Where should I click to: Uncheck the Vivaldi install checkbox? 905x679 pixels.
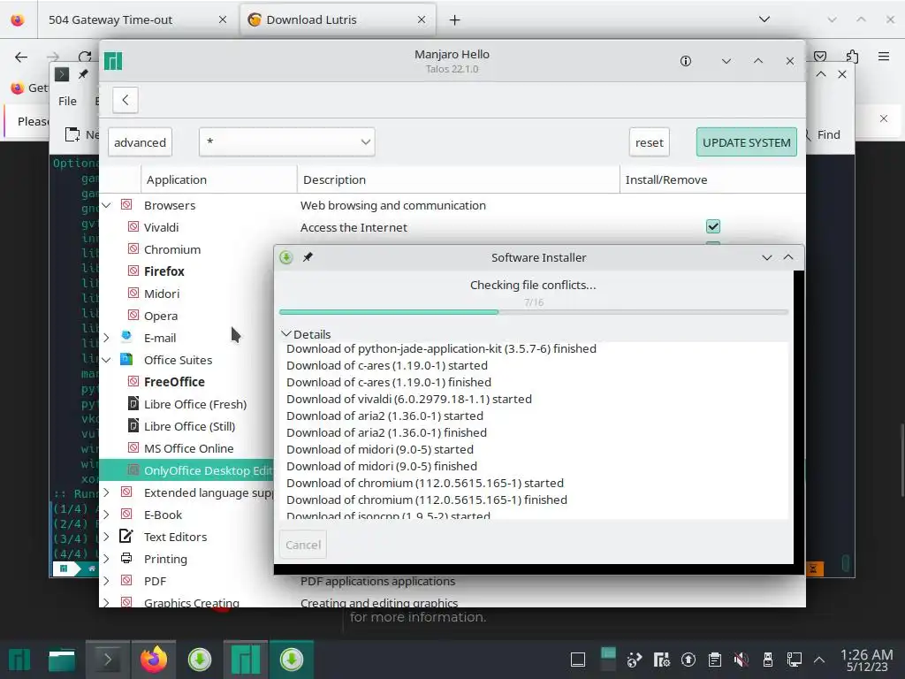pyautogui.click(x=713, y=226)
